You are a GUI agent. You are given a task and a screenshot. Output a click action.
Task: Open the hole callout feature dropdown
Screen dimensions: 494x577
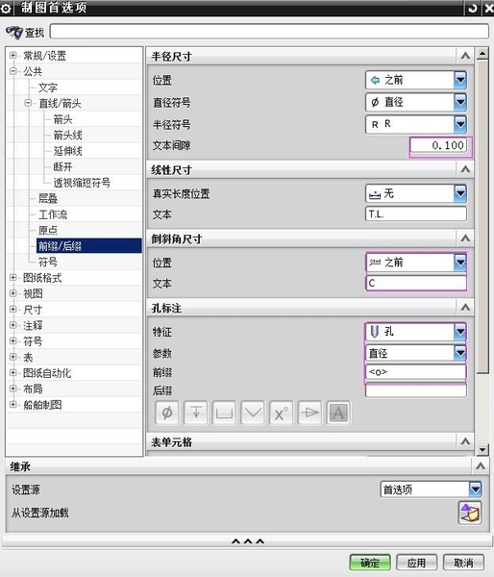416,332
